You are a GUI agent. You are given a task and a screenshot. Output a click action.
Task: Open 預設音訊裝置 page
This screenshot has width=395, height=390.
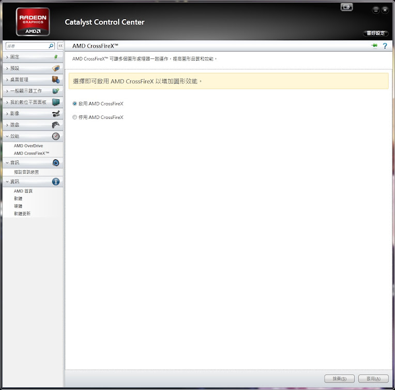click(26, 172)
